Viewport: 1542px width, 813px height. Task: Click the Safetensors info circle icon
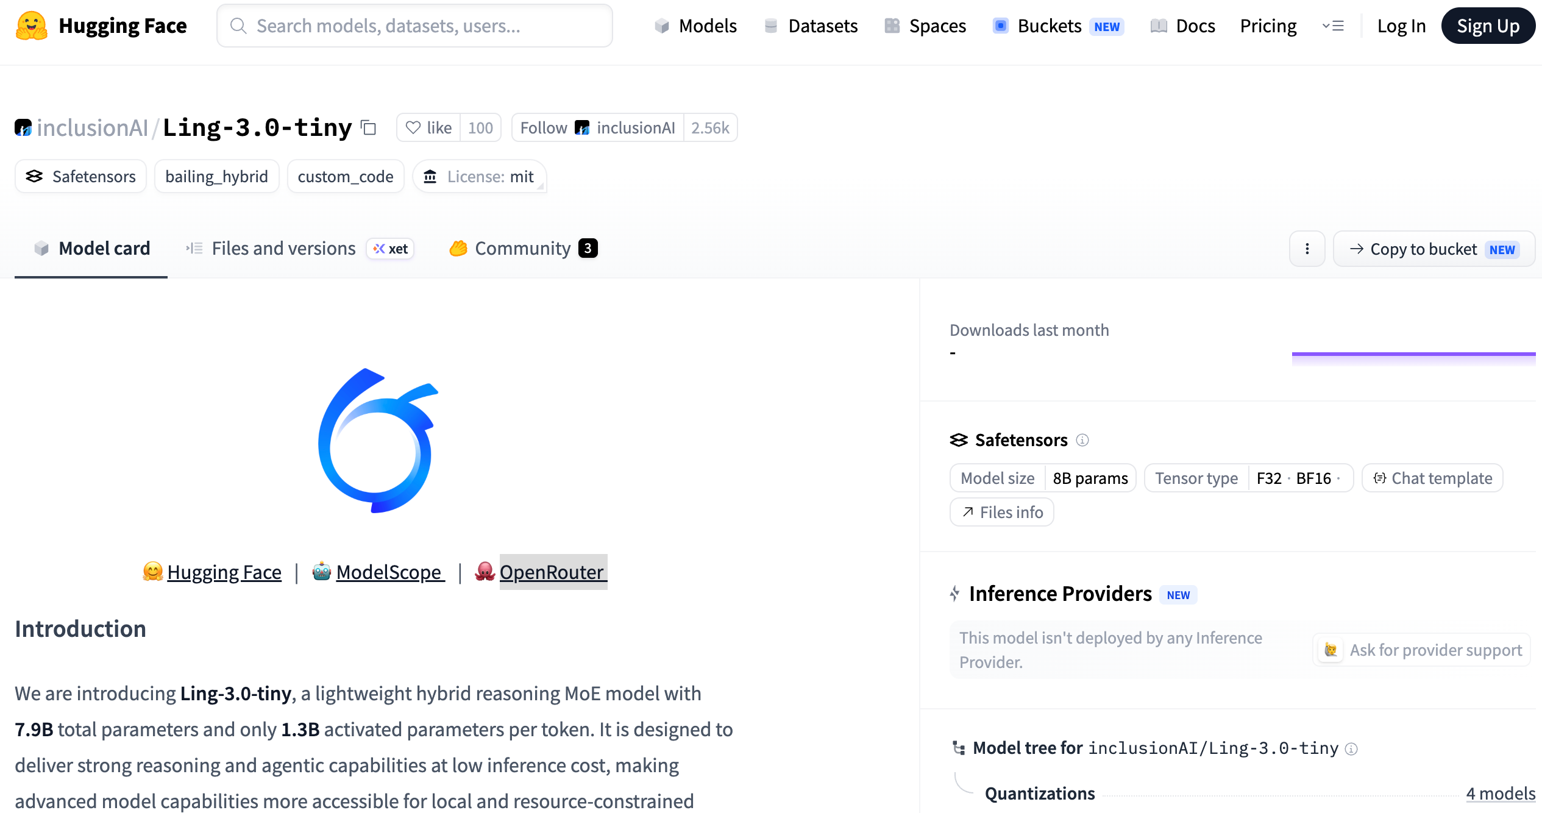1082,440
